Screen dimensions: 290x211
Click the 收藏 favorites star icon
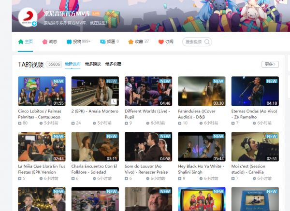click(130, 42)
